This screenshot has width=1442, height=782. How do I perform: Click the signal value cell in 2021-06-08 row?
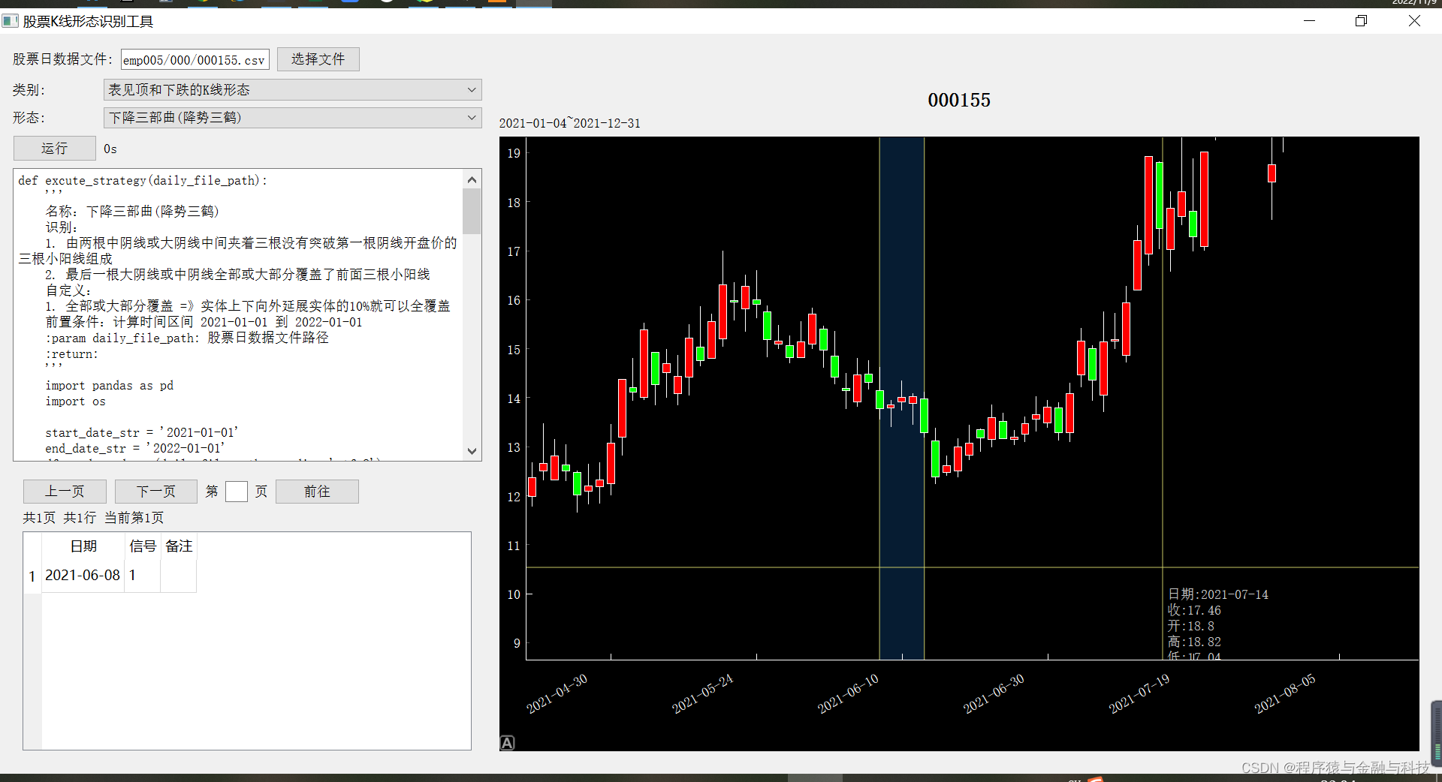tap(143, 576)
